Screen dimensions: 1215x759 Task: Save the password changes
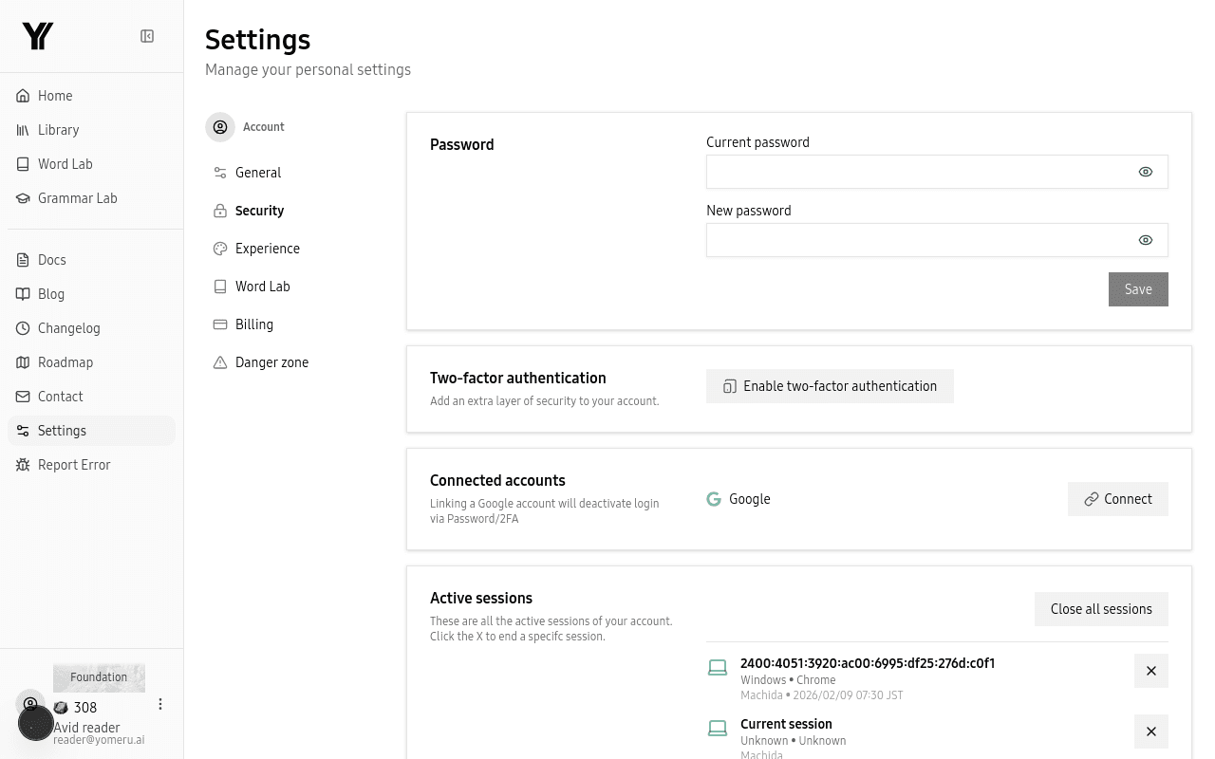(1138, 289)
